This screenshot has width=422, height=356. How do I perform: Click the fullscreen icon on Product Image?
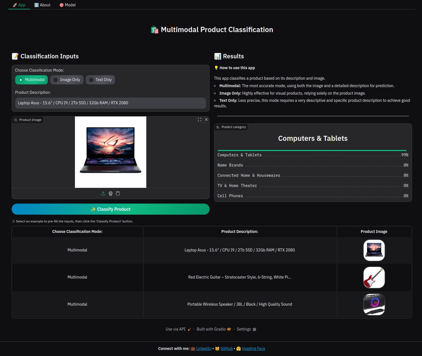[200, 119]
